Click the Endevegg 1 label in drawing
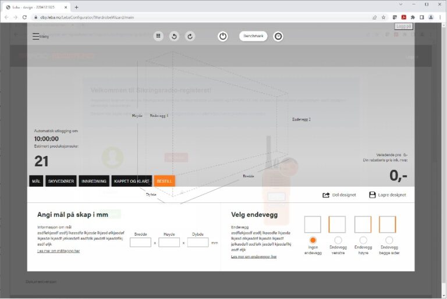Image resolution: width=447 pixels, height=299 pixels. point(159,116)
